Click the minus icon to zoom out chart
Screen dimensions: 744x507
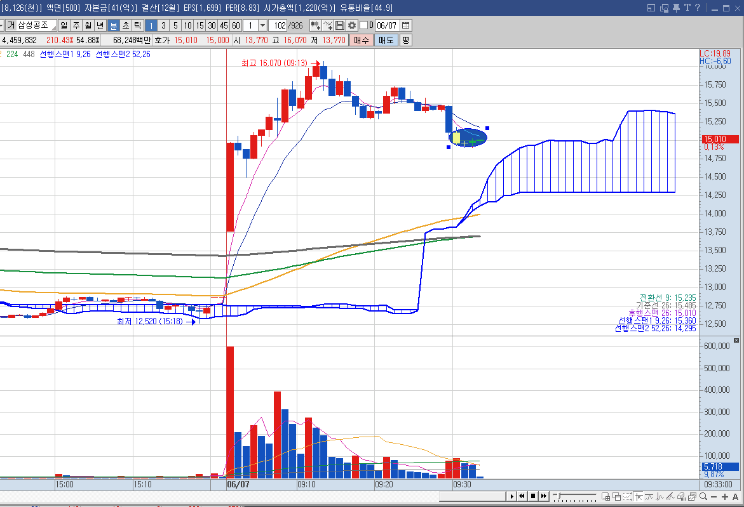tap(715, 496)
